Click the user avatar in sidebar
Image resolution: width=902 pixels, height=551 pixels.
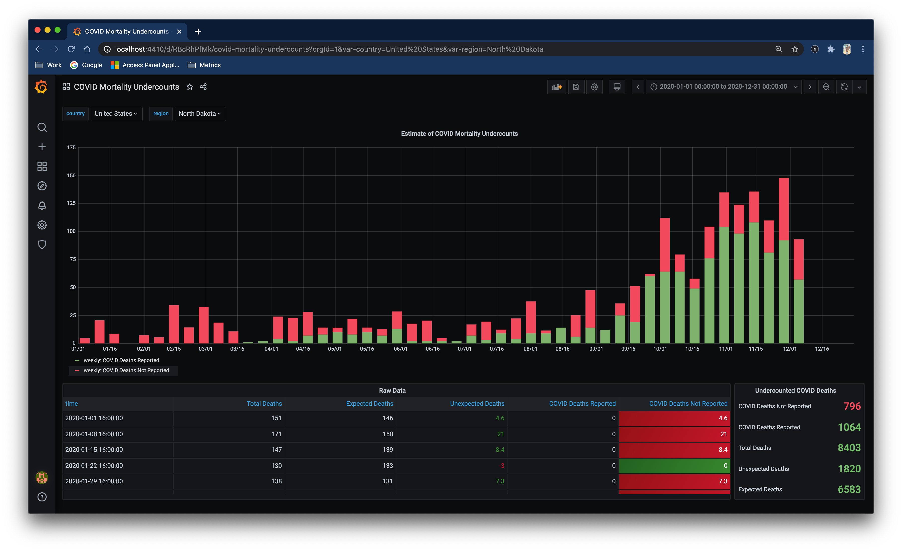[x=42, y=477]
